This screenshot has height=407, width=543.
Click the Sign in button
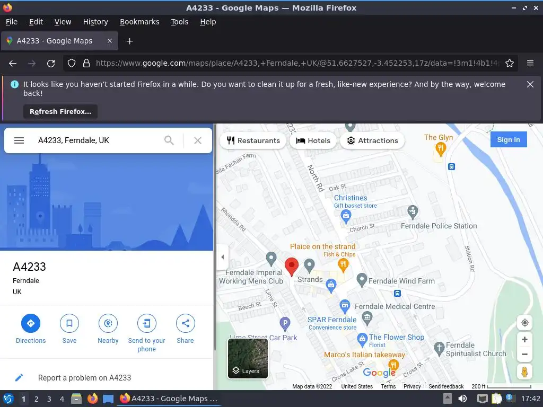coord(509,139)
